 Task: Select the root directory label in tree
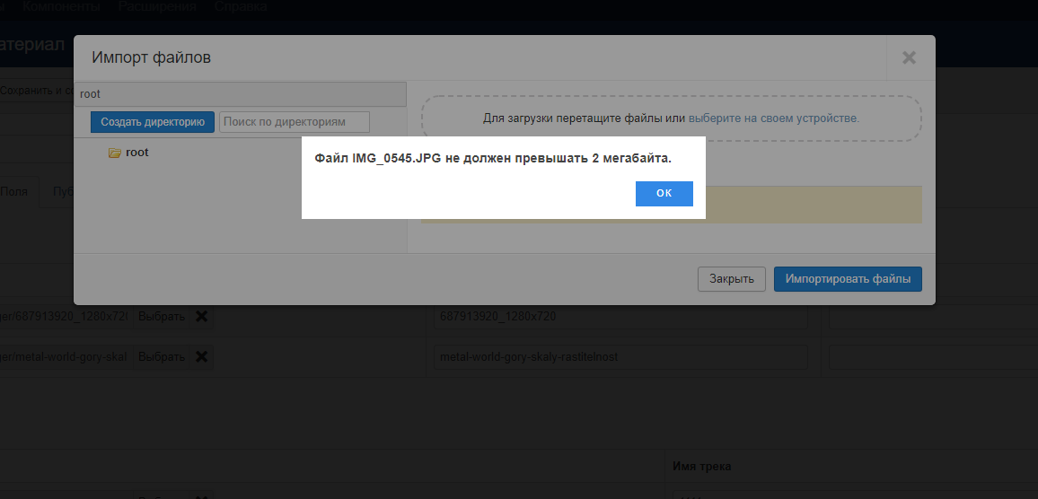pyautogui.click(x=137, y=153)
